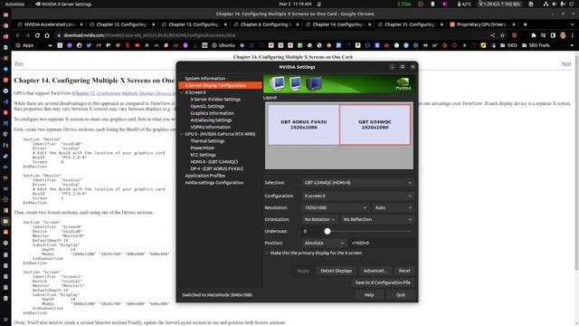Open the SEO Tools bookmarks folder
Image resolution: width=579 pixels, height=326 pixels.
[536, 45]
